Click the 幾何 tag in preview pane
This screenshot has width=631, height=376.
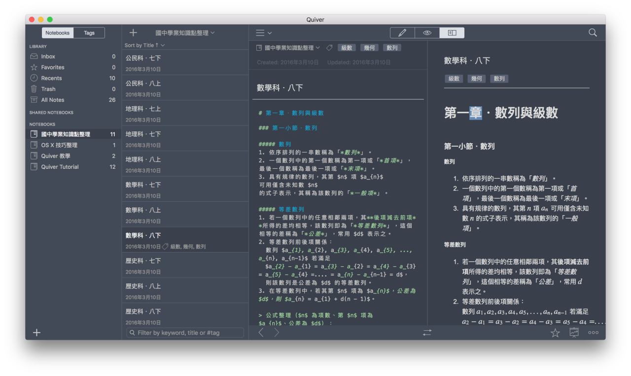tap(476, 79)
